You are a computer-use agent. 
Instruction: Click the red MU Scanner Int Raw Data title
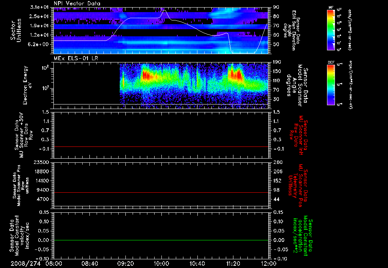pos(299,135)
